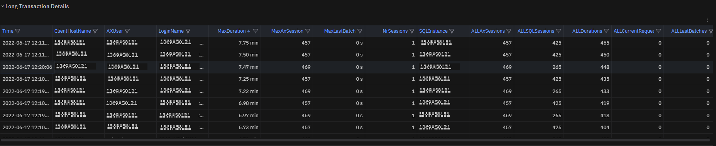Image resolution: width=716 pixels, height=146 pixels.
Task: Select time cell 2022-06-17 12:20:06
Action: [x=27, y=67]
